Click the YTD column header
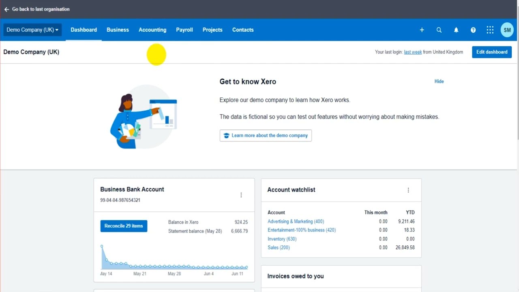519x292 pixels. coord(410,213)
